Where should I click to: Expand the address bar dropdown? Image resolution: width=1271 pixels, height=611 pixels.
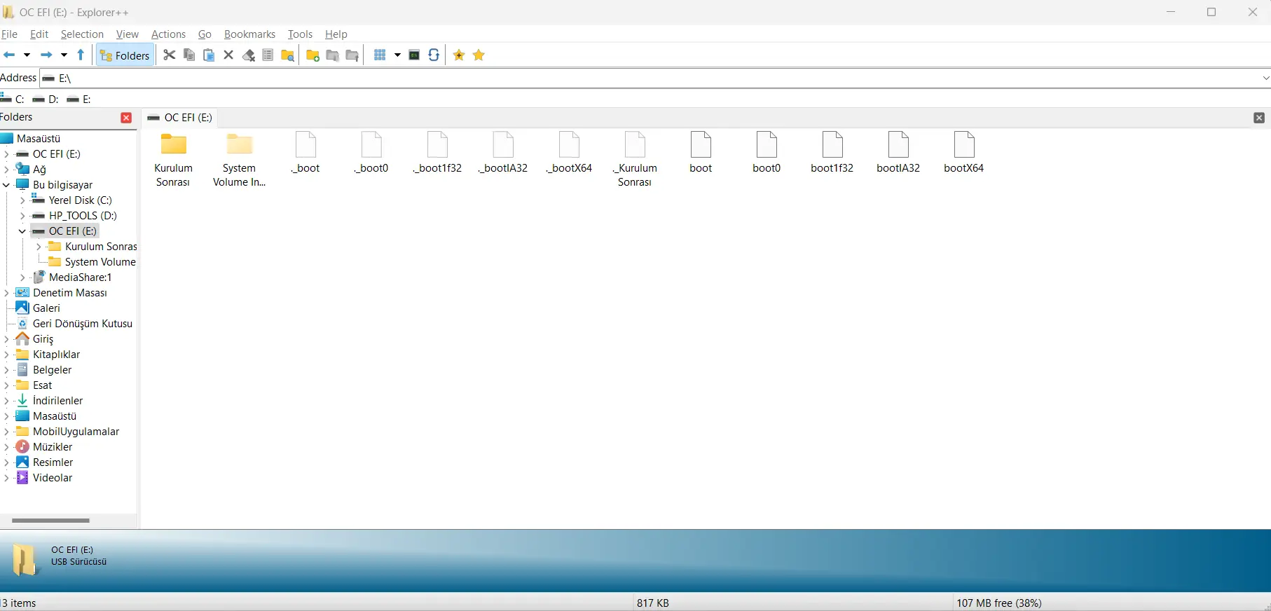click(1266, 78)
